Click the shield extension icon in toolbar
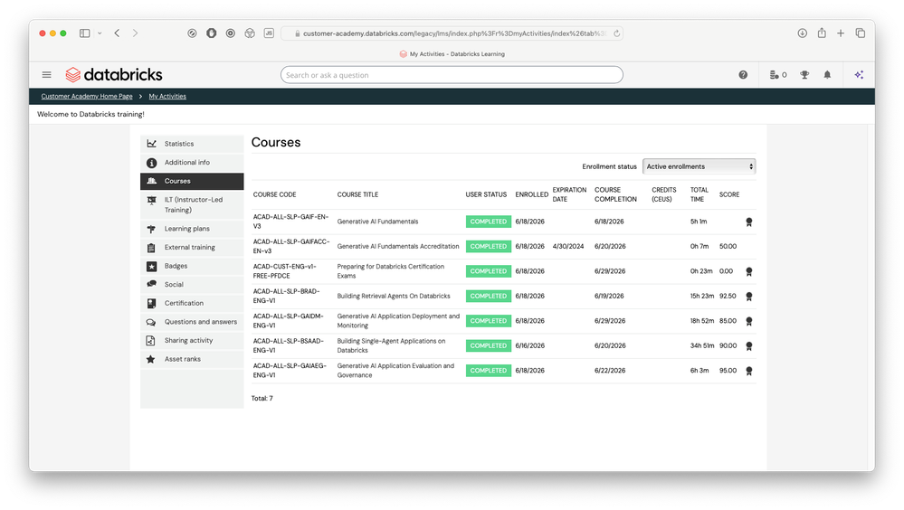This screenshot has width=904, height=510. tap(212, 33)
